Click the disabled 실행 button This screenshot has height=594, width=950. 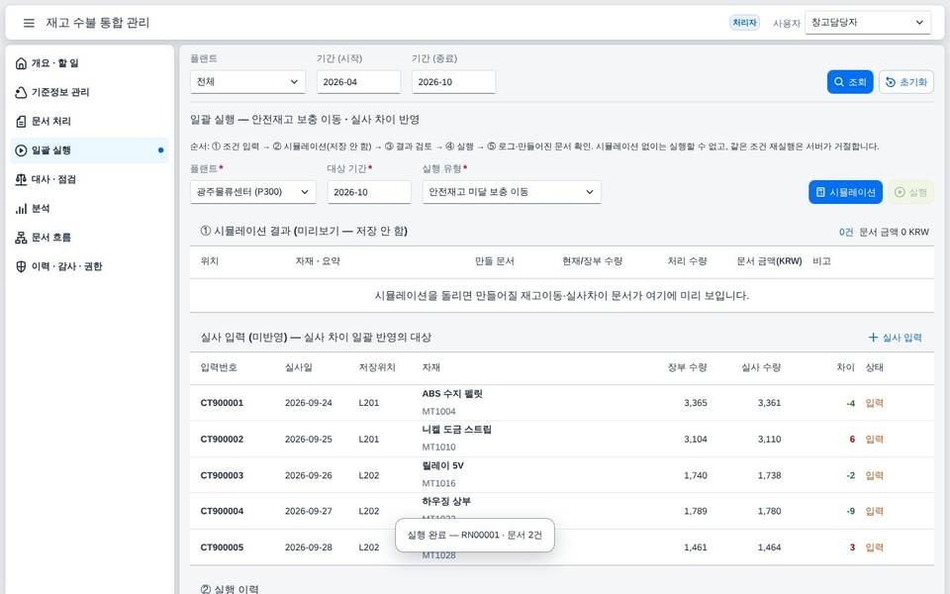[x=911, y=192]
